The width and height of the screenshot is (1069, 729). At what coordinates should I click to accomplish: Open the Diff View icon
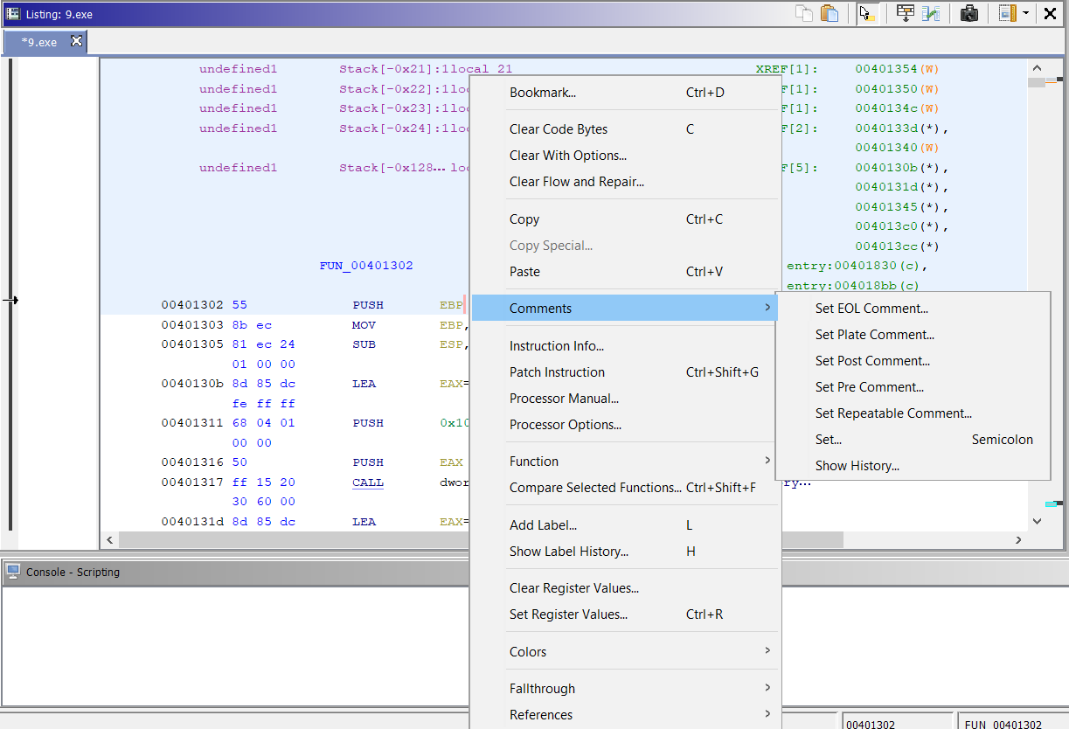click(931, 13)
